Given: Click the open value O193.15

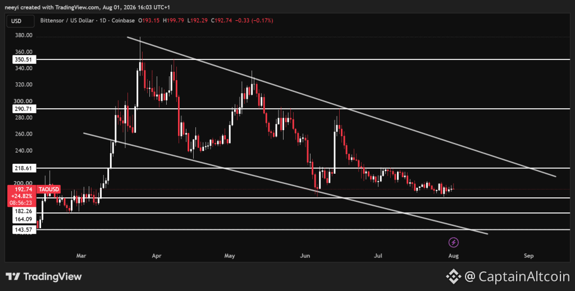Looking at the screenshot, I should click(x=149, y=21).
